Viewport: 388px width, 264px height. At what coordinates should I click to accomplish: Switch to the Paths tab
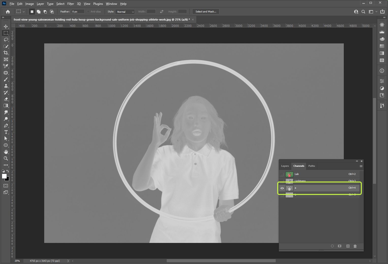[312, 166]
